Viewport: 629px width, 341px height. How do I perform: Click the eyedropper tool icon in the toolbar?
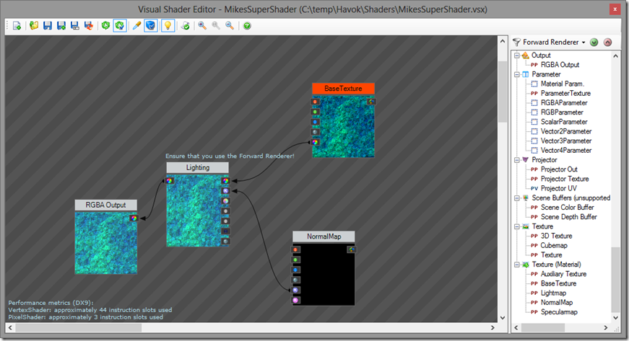tap(136, 26)
